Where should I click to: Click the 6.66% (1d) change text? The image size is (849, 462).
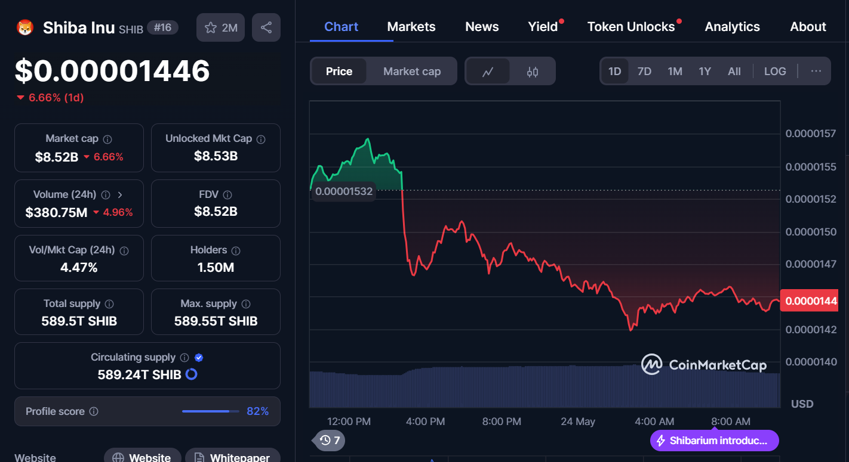tap(56, 98)
